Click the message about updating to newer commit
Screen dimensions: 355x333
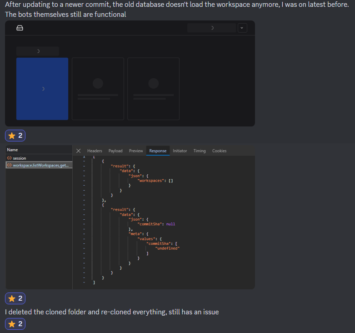point(177,9)
